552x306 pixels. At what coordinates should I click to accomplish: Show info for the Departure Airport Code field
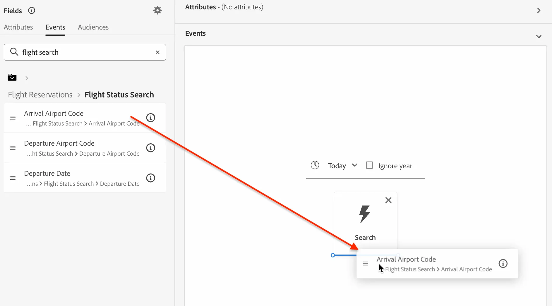150,148
